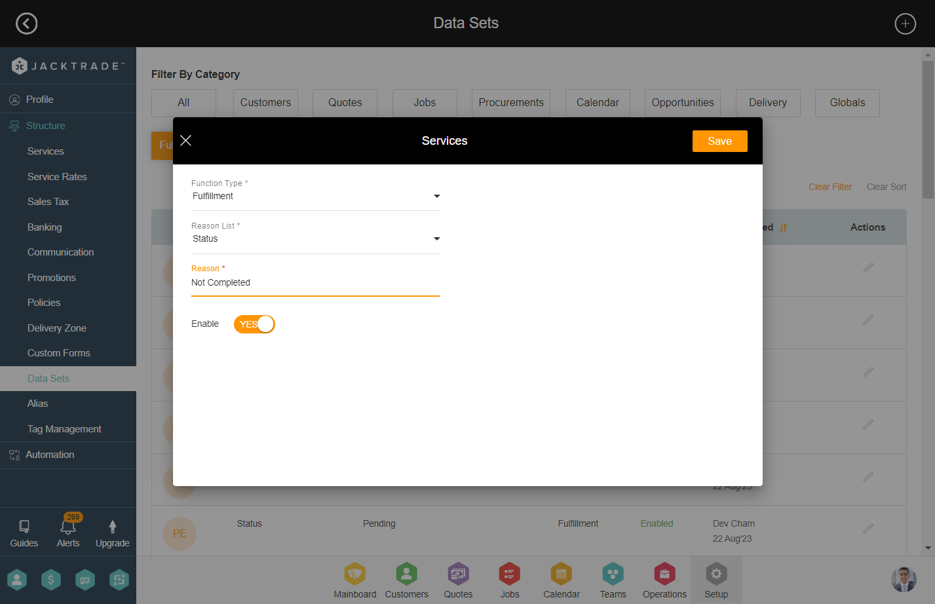Filter category by Jobs
935x604 pixels.
coord(425,103)
